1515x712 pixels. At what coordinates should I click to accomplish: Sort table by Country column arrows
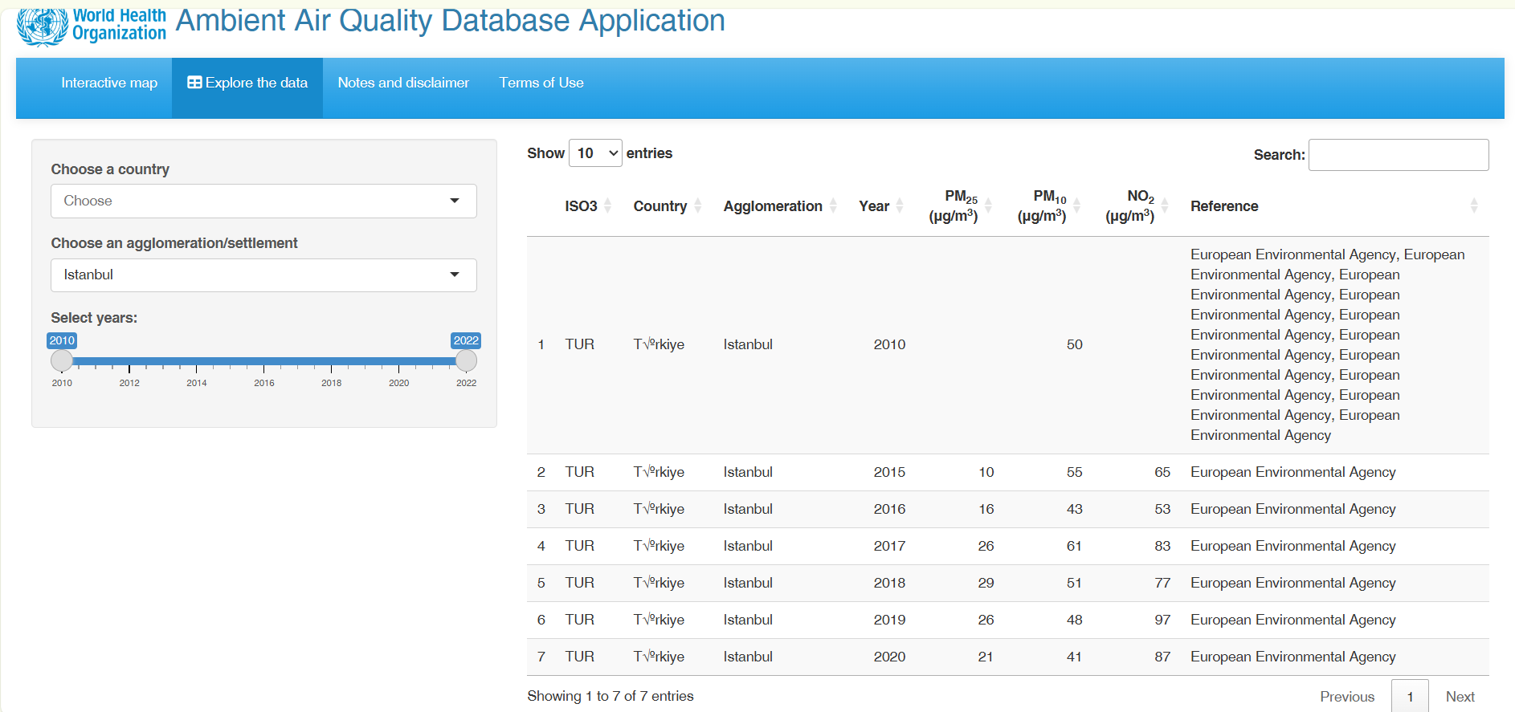click(698, 206)
